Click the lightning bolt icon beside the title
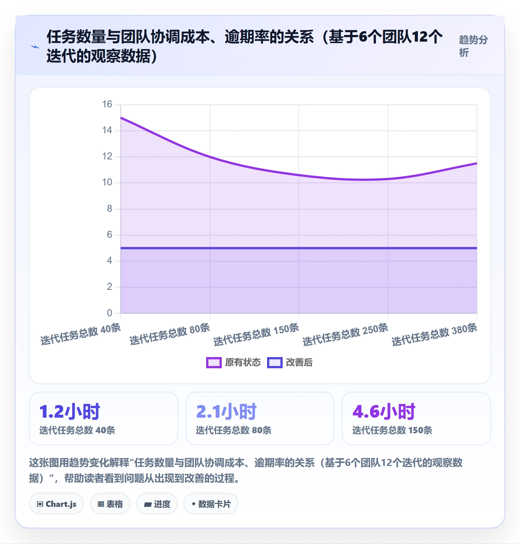Image resolution: width=520 pixels, height=544 pixels. [x=35, y=47]
